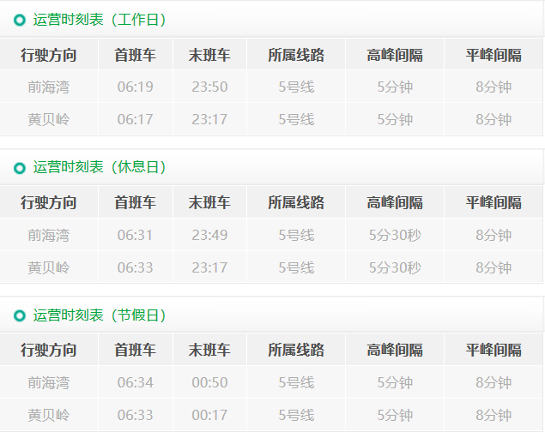This screenshot has height=432, width=545.
Task: Click 首班车 header in the rest-day table
Action: 135,203
